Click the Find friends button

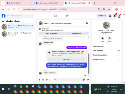coord(102,16)
